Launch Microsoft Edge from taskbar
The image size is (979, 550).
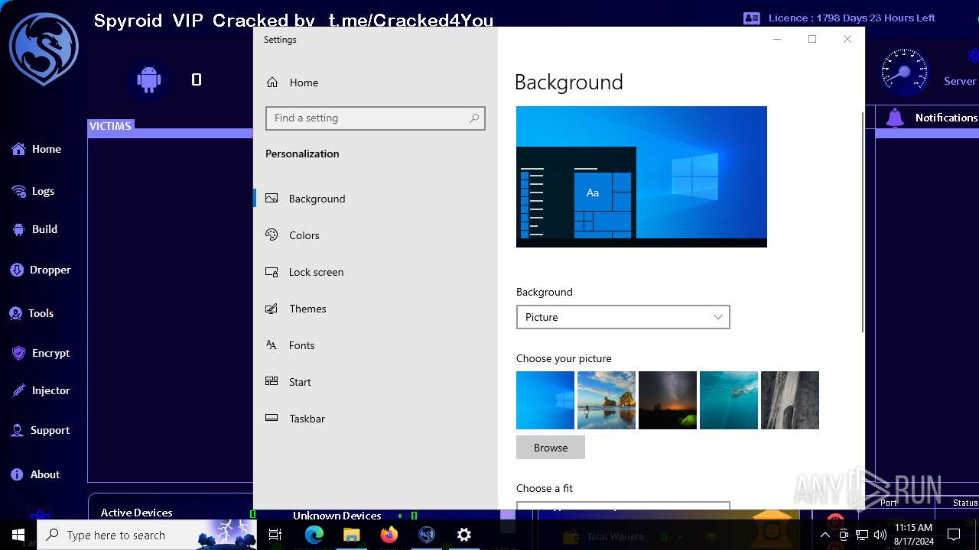click(x=314, y=535)
